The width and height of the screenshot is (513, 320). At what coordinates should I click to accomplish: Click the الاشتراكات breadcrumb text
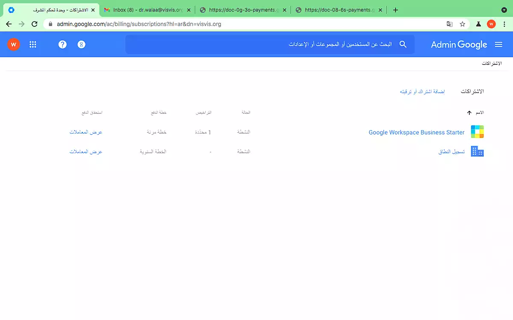492,63
